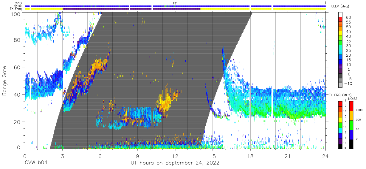Click the '3' tick on UT hours axis

[x=62, y=156]
